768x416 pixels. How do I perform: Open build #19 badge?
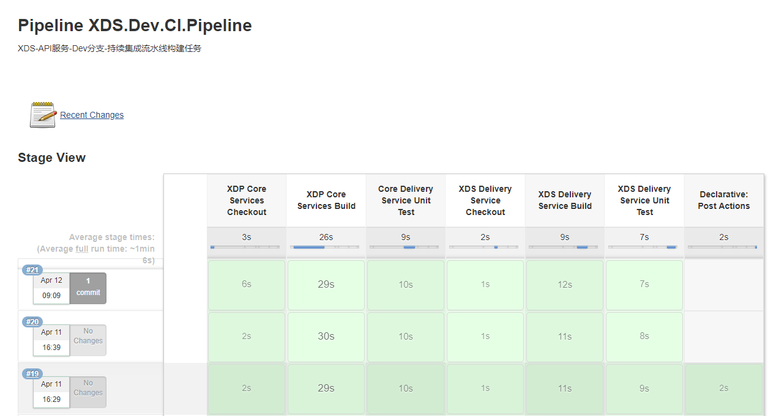coord(31,373)
